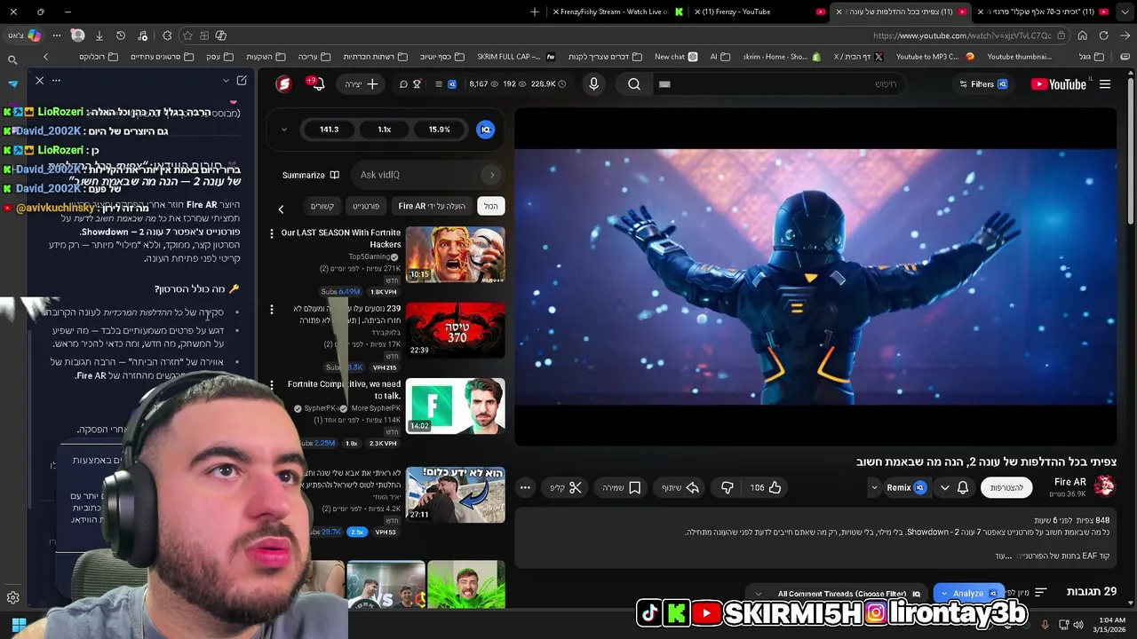Viewport: 1137px width, 639px height.
Task: Like the video with thumbs up 106
Action: (765, 487)
